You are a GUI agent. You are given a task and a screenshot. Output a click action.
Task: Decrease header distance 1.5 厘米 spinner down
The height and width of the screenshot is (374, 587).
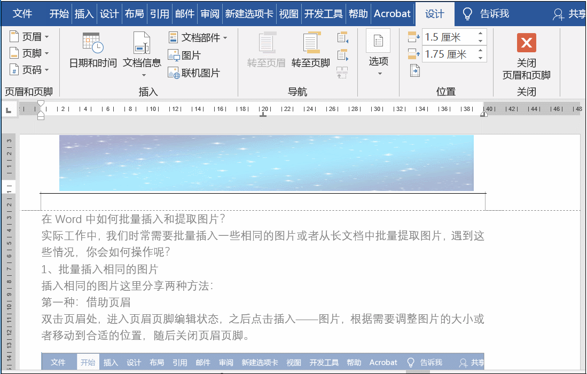point(480,41)
